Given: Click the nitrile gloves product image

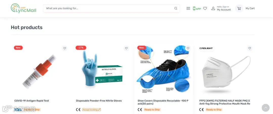Looking at the screenshot, I should [x=102, y=69].
